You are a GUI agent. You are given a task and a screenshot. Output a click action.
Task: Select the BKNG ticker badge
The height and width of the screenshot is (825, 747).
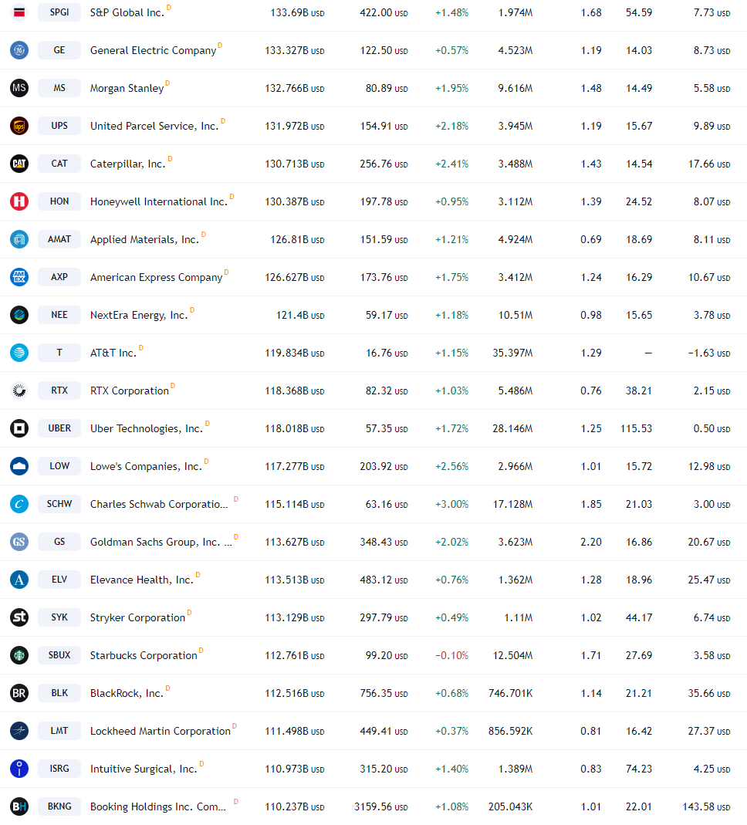[59, 806]
